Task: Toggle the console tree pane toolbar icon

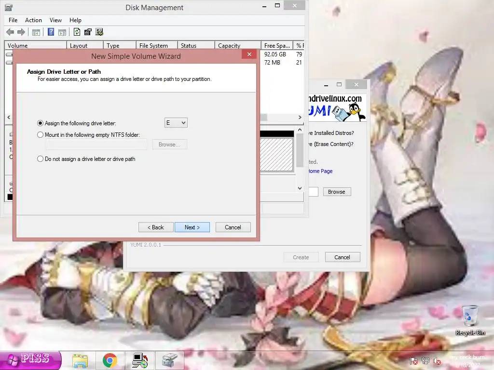Action: tap(36, 32)
